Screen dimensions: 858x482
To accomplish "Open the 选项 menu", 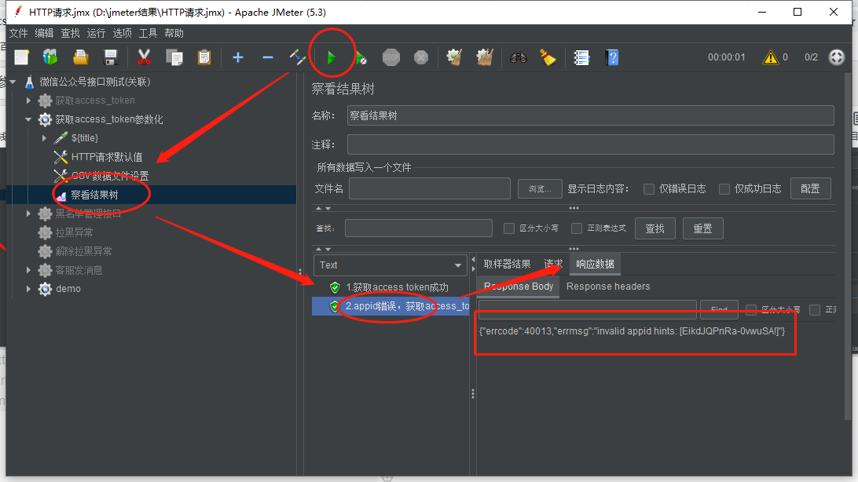I will (x=122, y=33).
